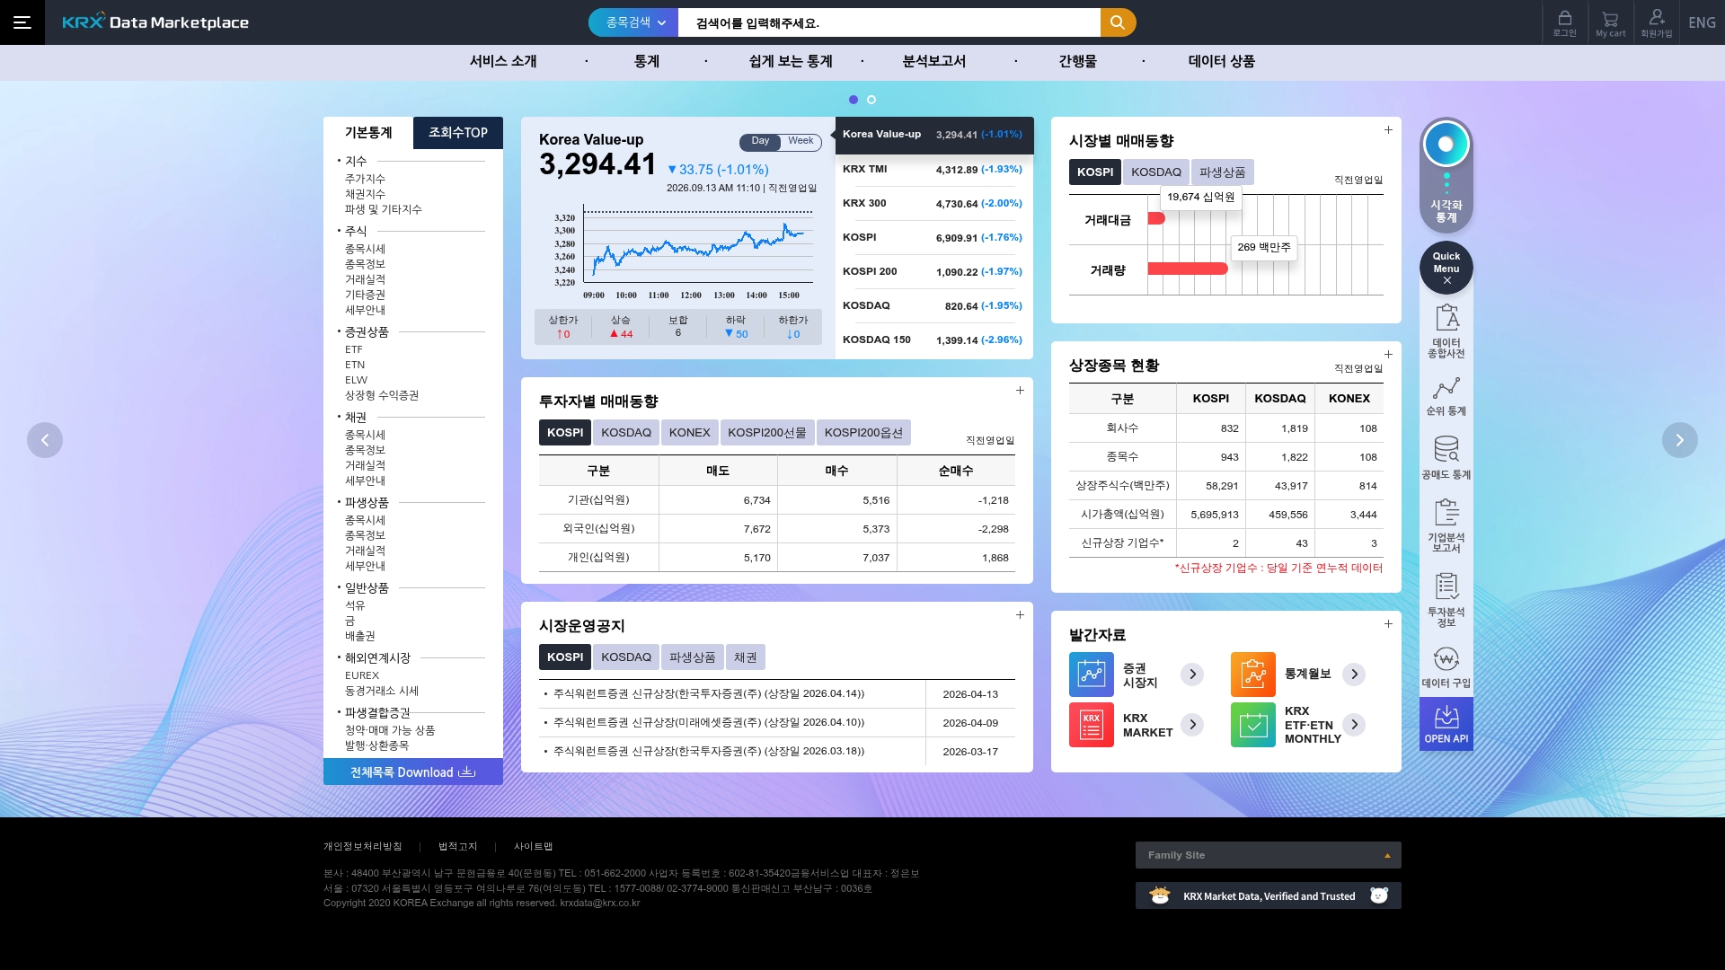Switch to the 조회수TOP tab
The image size is (1725, 970).
pos(458,133)
